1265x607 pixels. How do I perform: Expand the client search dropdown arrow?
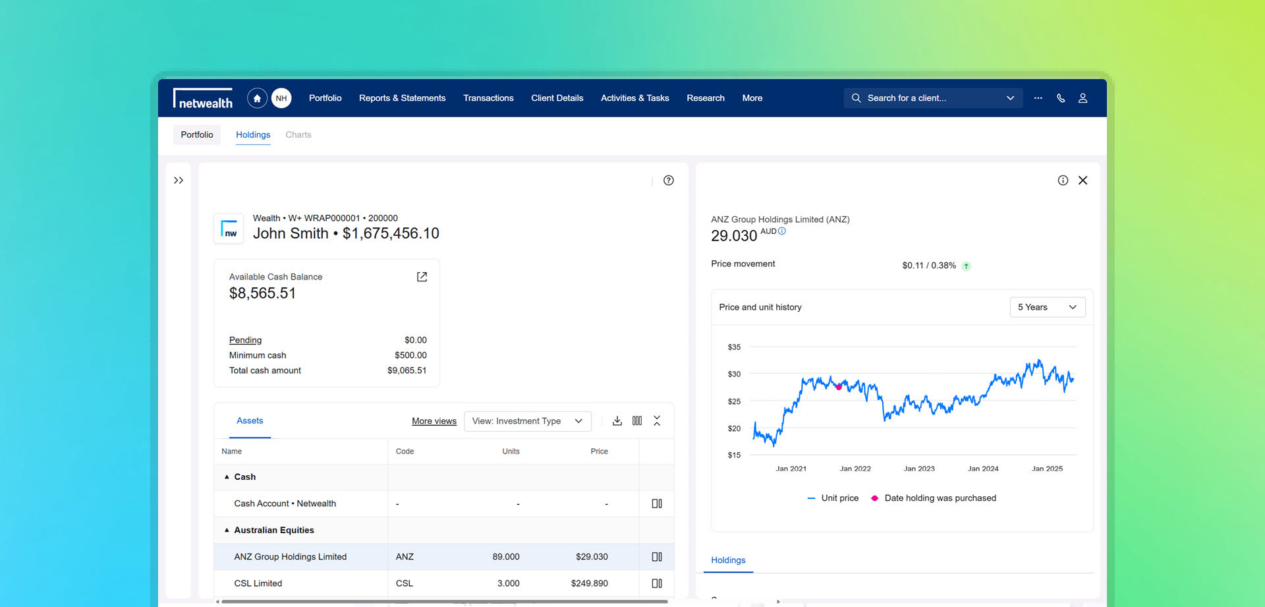(x=1010, y=98)
